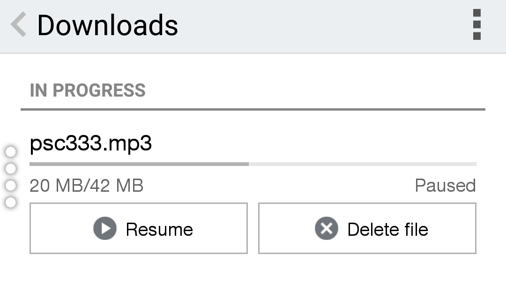The width and height of the screenshot is (506, 285).
Task: Resume the psc333.mp3 download
Action: coord(139,229)
